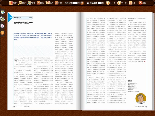Click the blue lead paragraph starting 中国房地产商
Screen dimensions: 155x116
(33, 37)
